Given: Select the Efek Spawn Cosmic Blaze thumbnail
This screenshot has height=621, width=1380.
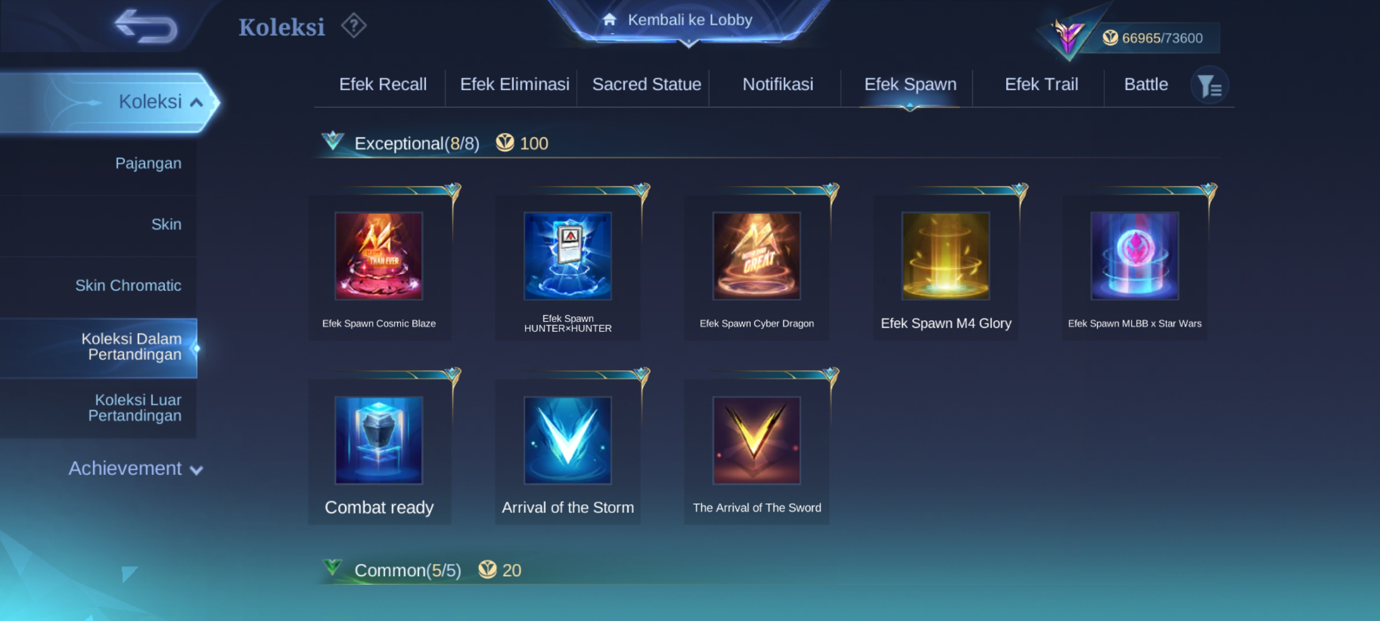Looking at the screenshot, I should (x=379, y=256).
